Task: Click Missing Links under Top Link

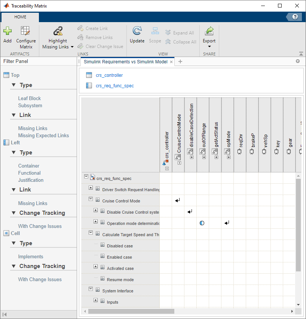Action: [x=33, y=128]
